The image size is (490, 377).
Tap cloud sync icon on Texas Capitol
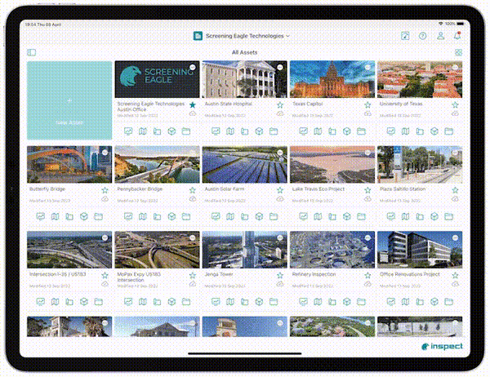pyautogui.click(x=367, y=113)
